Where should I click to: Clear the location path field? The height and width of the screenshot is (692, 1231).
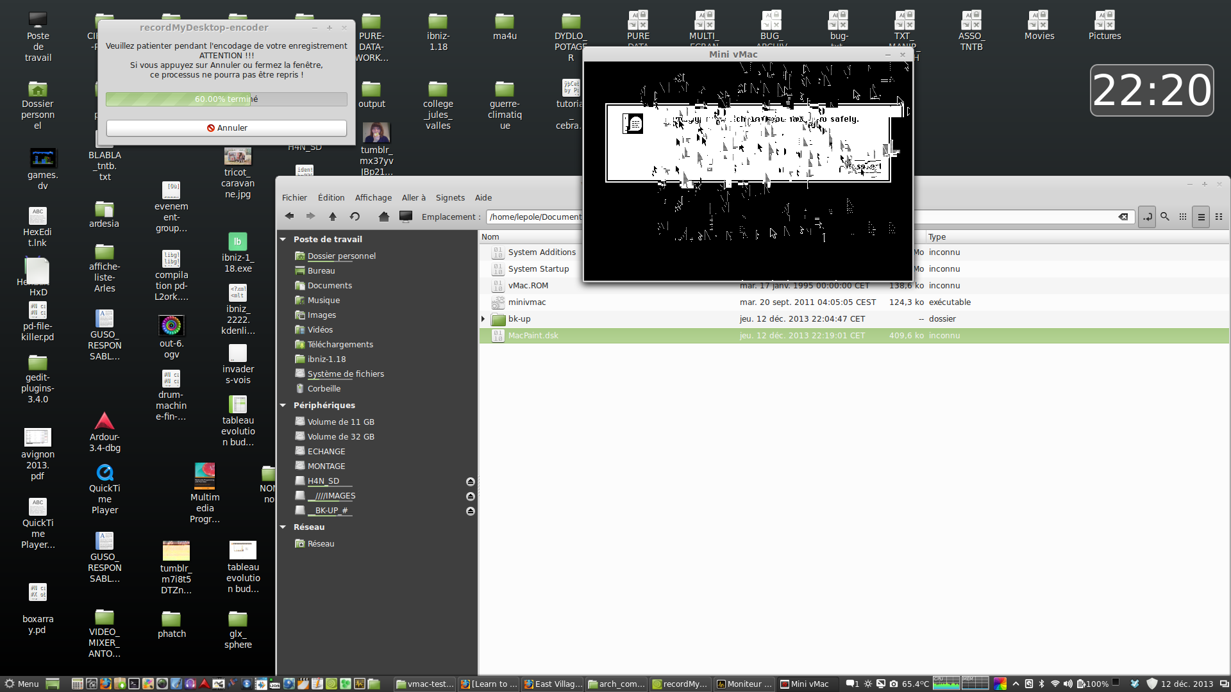click(1123, 217)
